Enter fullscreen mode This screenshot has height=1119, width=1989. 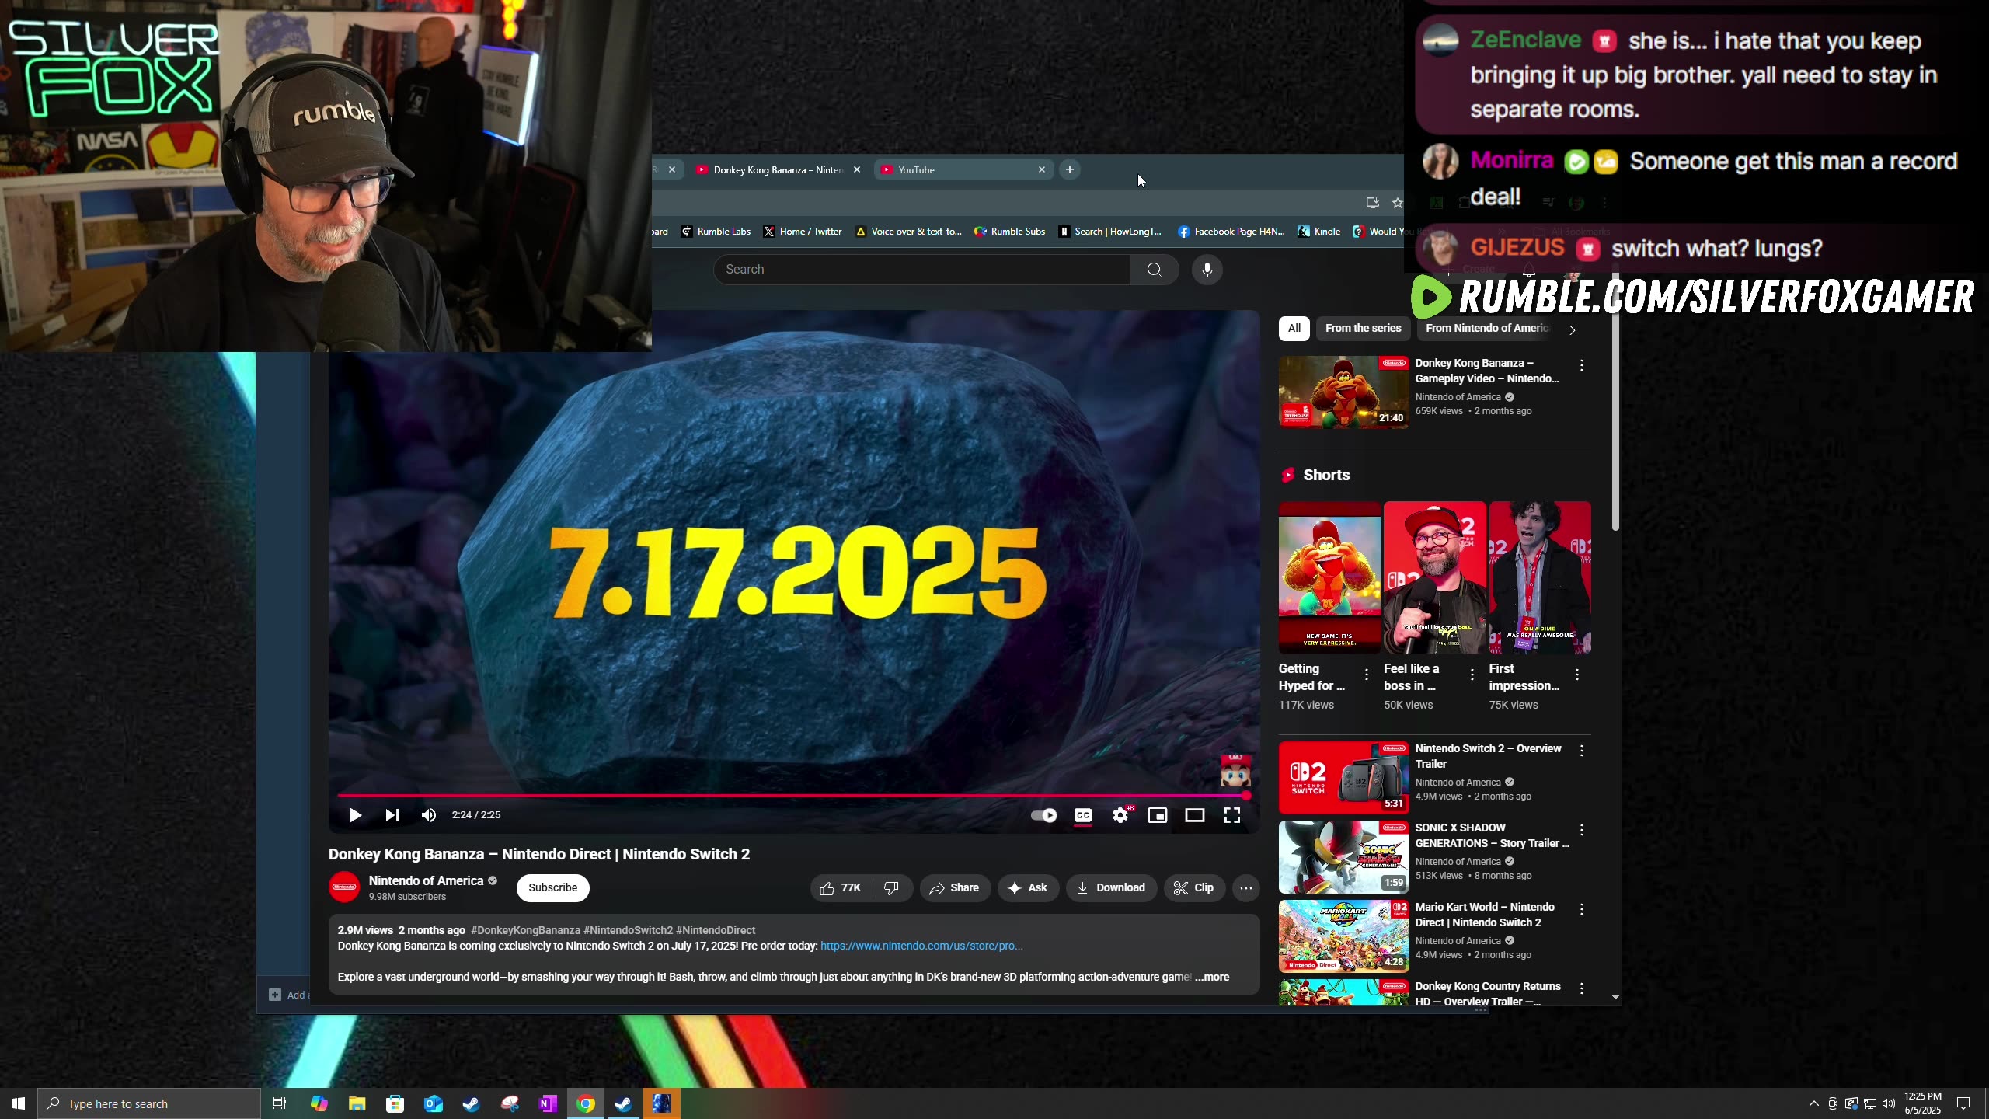pos(1232,815)
